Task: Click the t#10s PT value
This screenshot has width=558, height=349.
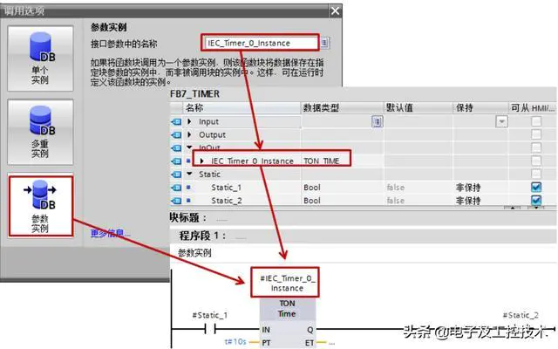Action: tap(235, 341)
